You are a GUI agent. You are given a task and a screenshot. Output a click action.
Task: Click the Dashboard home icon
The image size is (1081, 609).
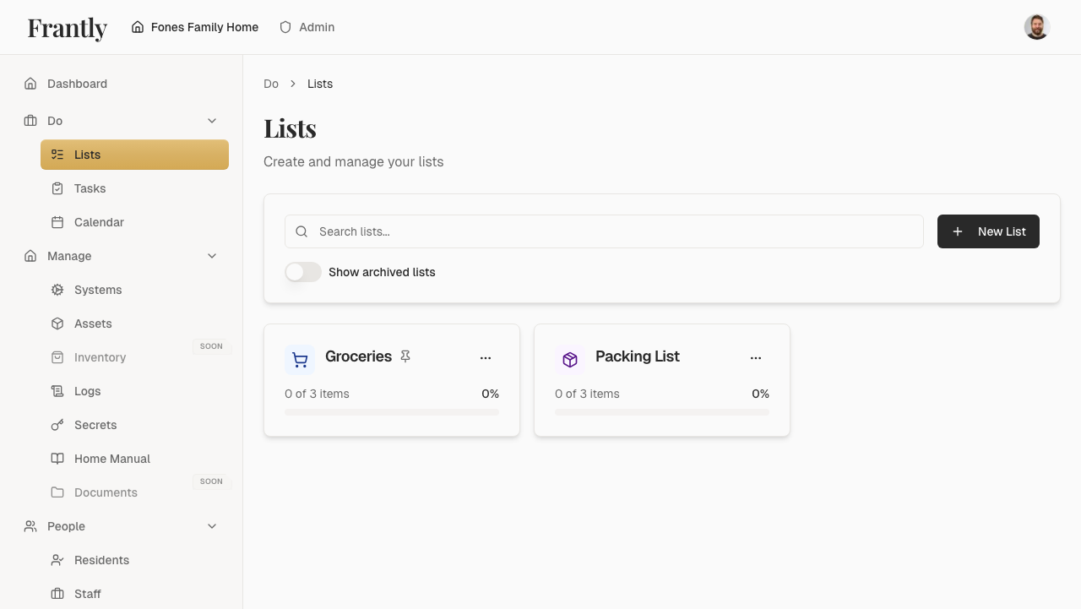(x=30, y=84)
